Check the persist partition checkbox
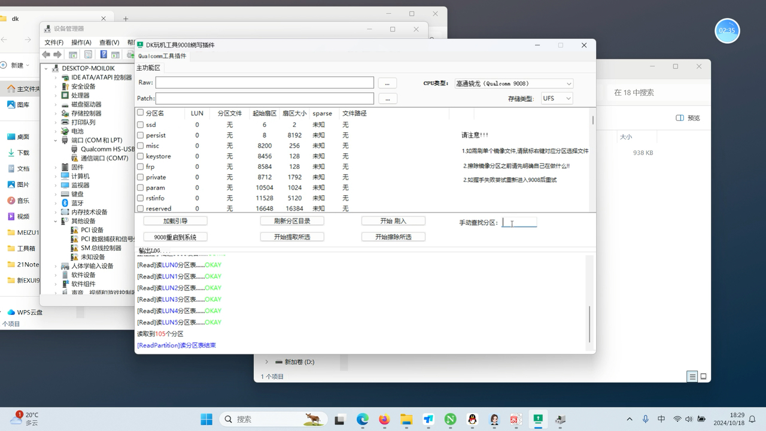The width and height of the screenshot is (766, 431). coord(140,135)
